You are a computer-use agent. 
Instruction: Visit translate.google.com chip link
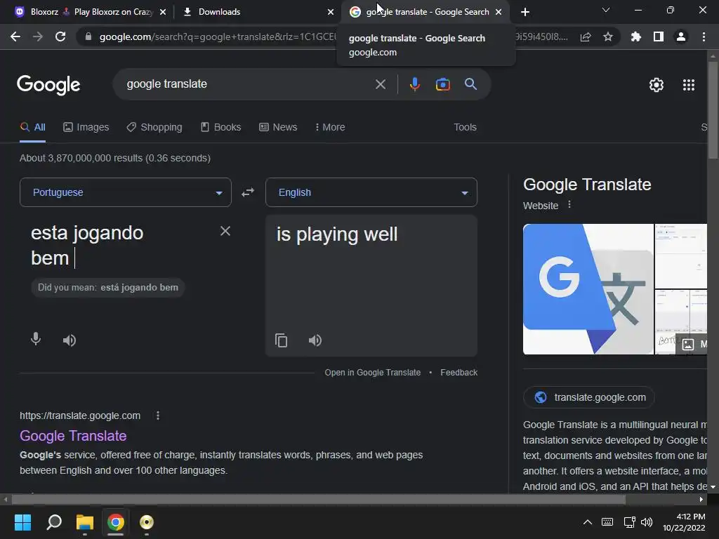[589, 397]
